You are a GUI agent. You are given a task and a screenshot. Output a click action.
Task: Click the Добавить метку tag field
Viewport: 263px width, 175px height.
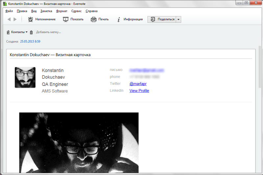tap(48, 32)
